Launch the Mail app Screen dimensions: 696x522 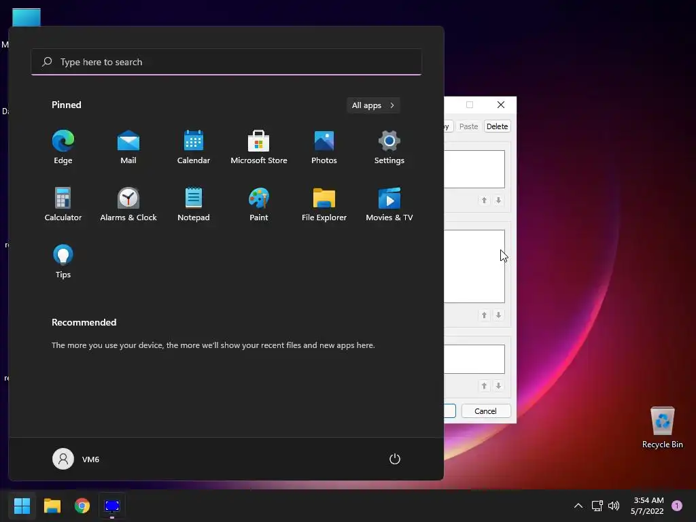[x=128, y=147]
